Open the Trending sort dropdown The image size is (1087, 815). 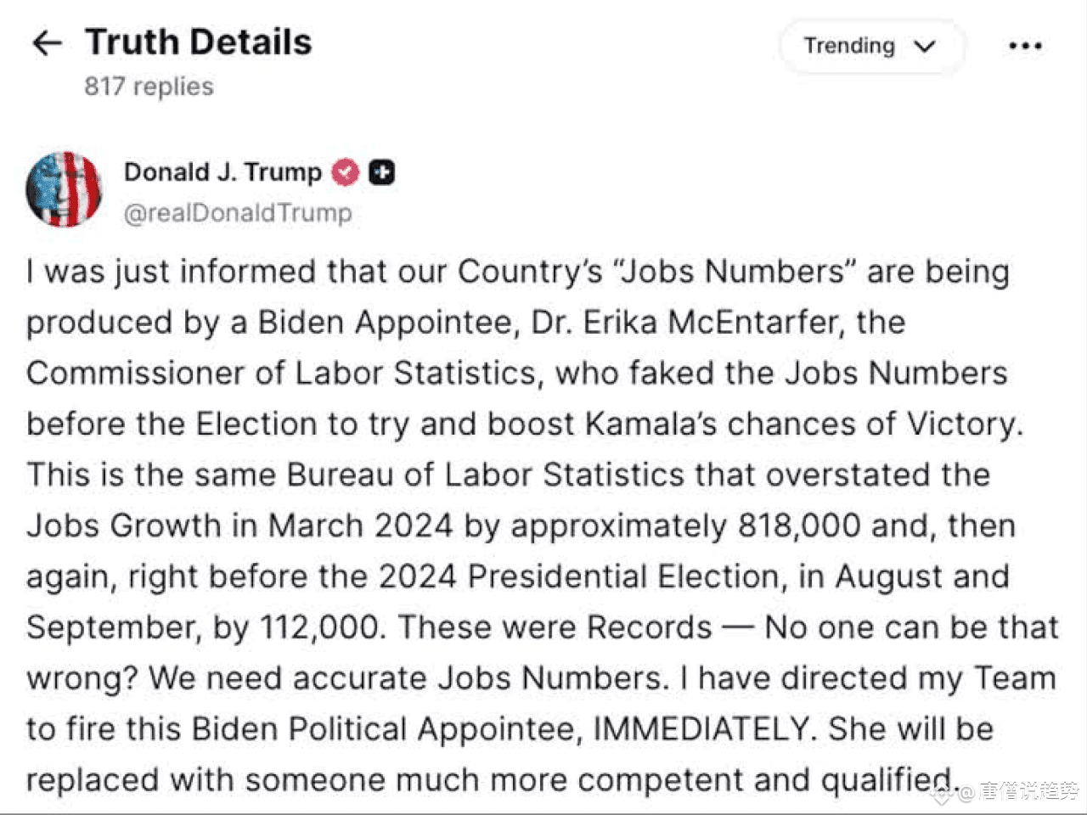[x=871, y=46]
